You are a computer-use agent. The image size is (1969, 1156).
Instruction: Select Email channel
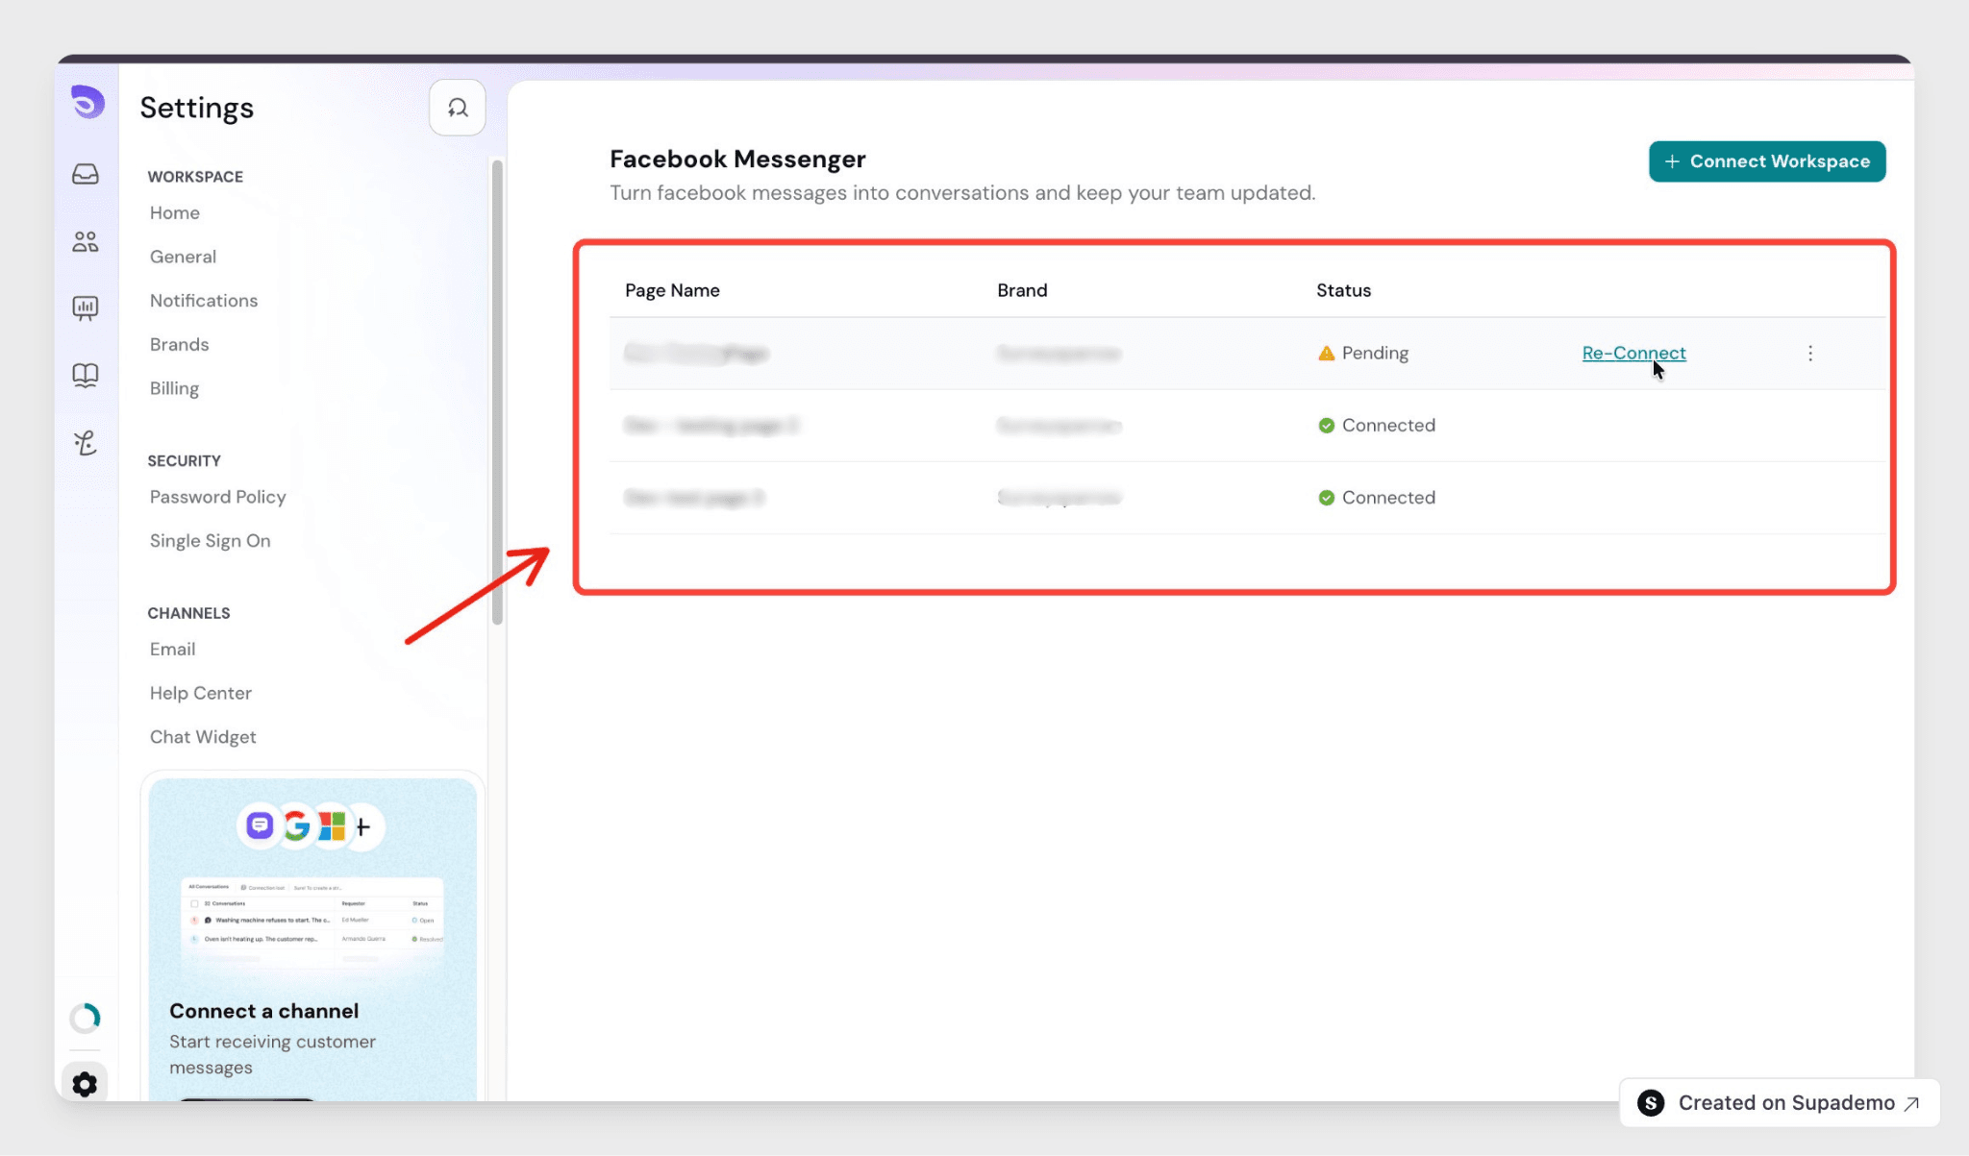(172, 649)
